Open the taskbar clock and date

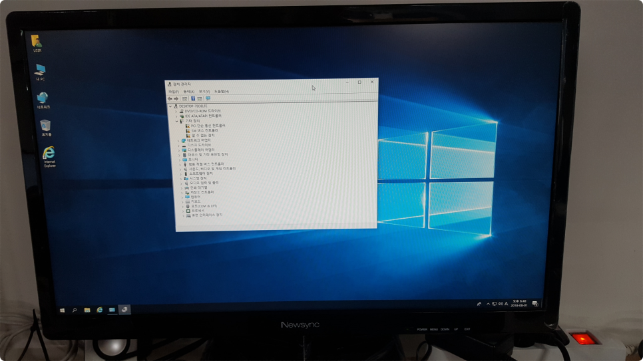pos(519,304)
